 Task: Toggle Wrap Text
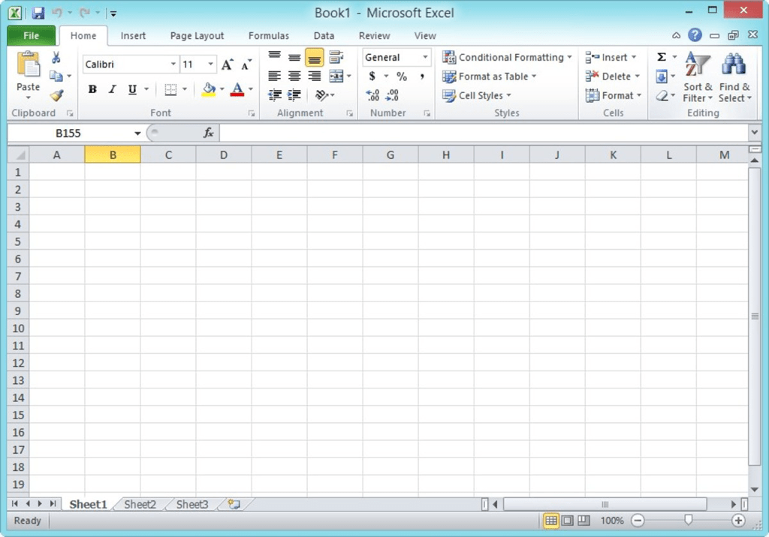coord(336,57)
